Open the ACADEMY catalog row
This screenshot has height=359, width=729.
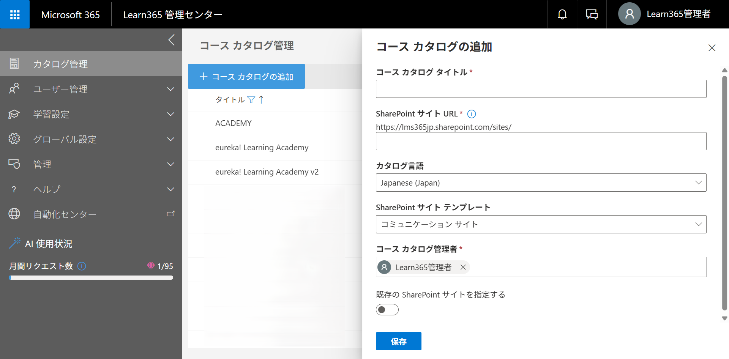[x=275, y=123]
